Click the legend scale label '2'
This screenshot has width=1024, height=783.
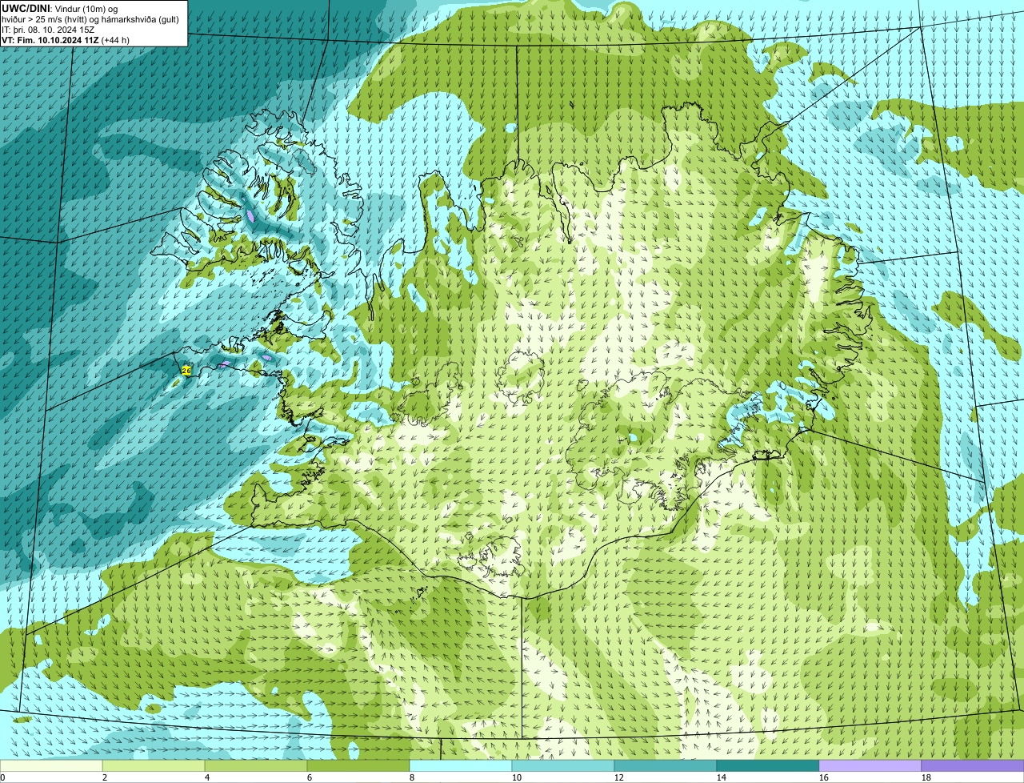(x=105, y=777)
